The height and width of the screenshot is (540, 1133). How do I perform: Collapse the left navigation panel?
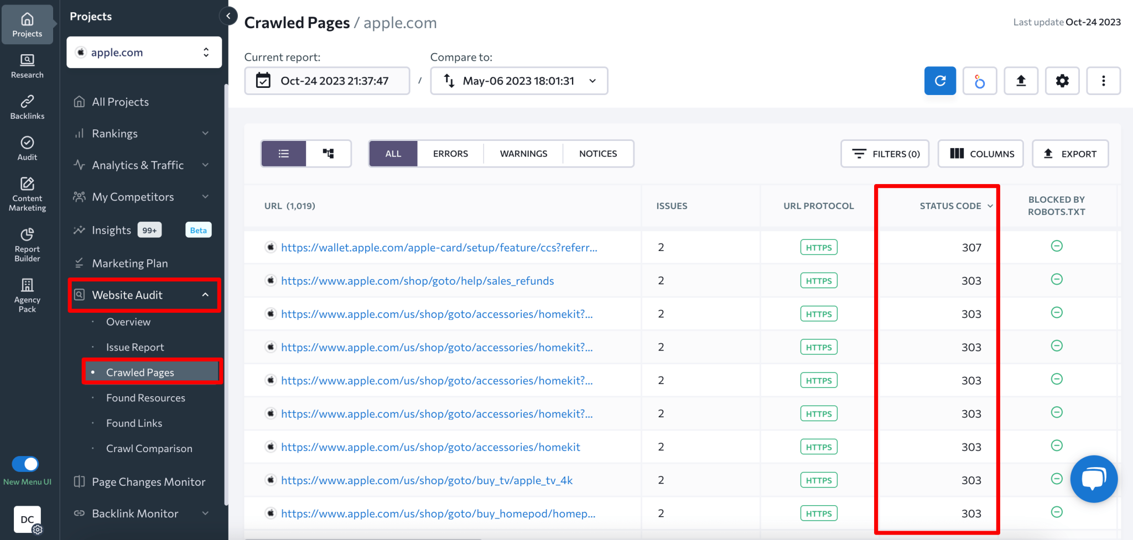pyautogui.click(x=228, y=16)
